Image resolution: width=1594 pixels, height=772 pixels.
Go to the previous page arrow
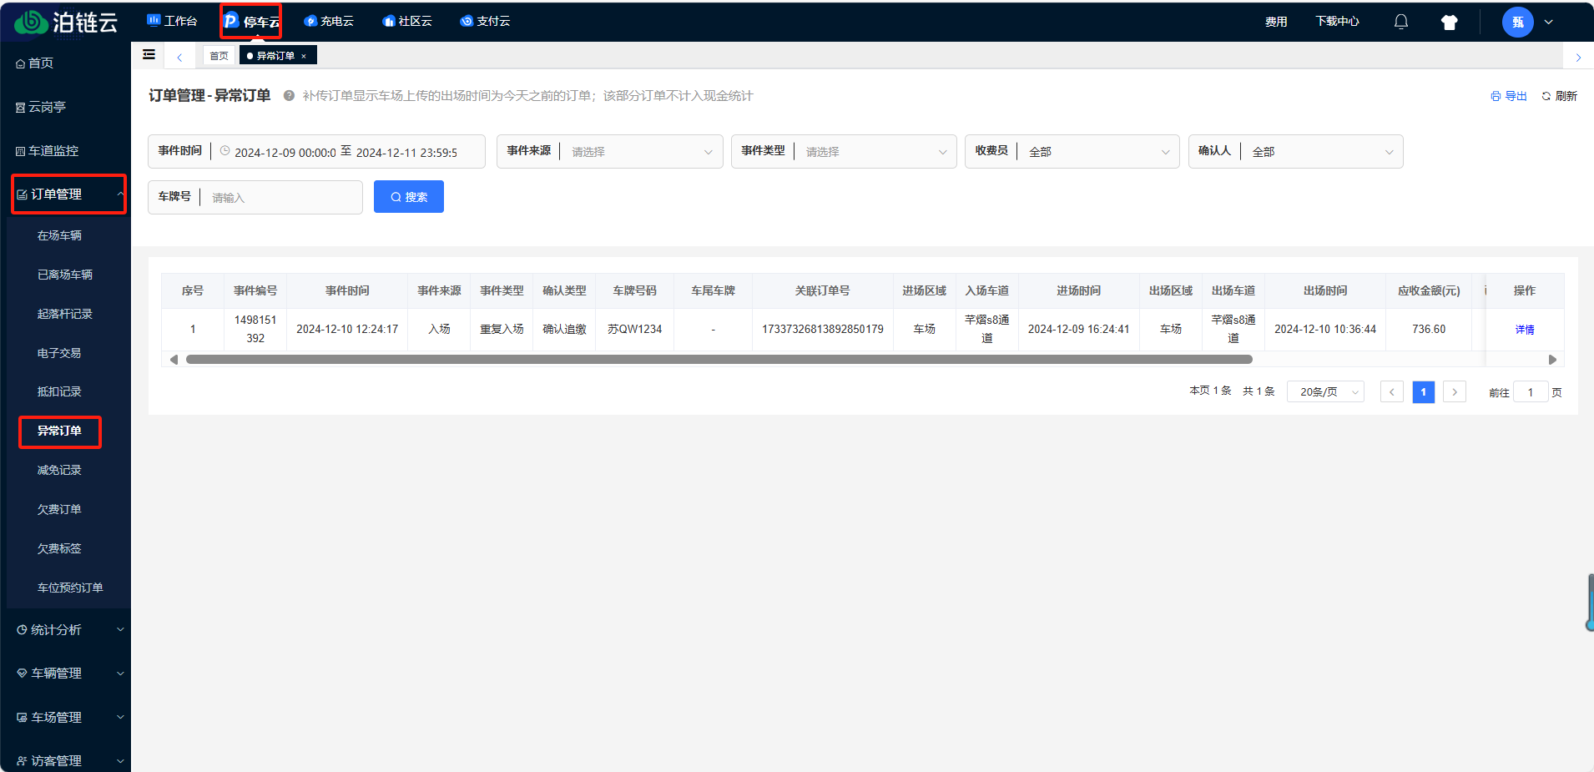click(1391, 391)
